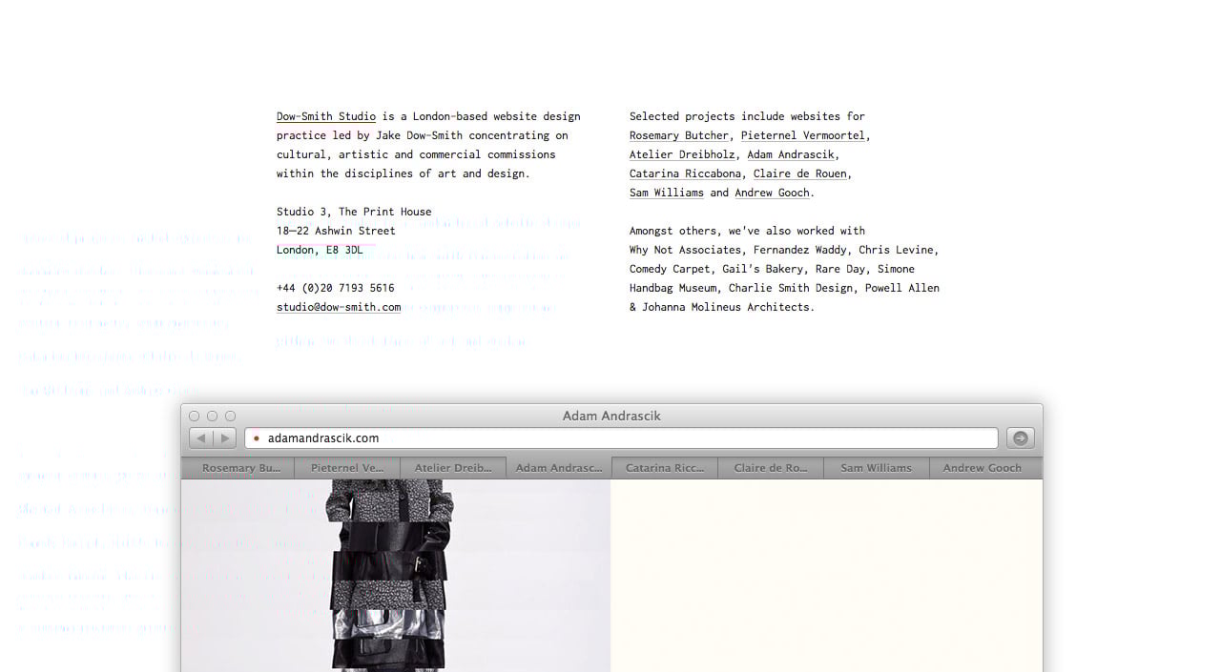The width and height of the screenshot is (1221, 672).
Task: Select the Atelier Dreibholz tab
Action: (453, 468)
